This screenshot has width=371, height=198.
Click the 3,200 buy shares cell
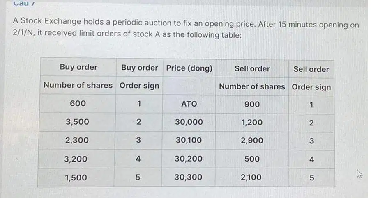pyautogui.click(x=76, y=159)
